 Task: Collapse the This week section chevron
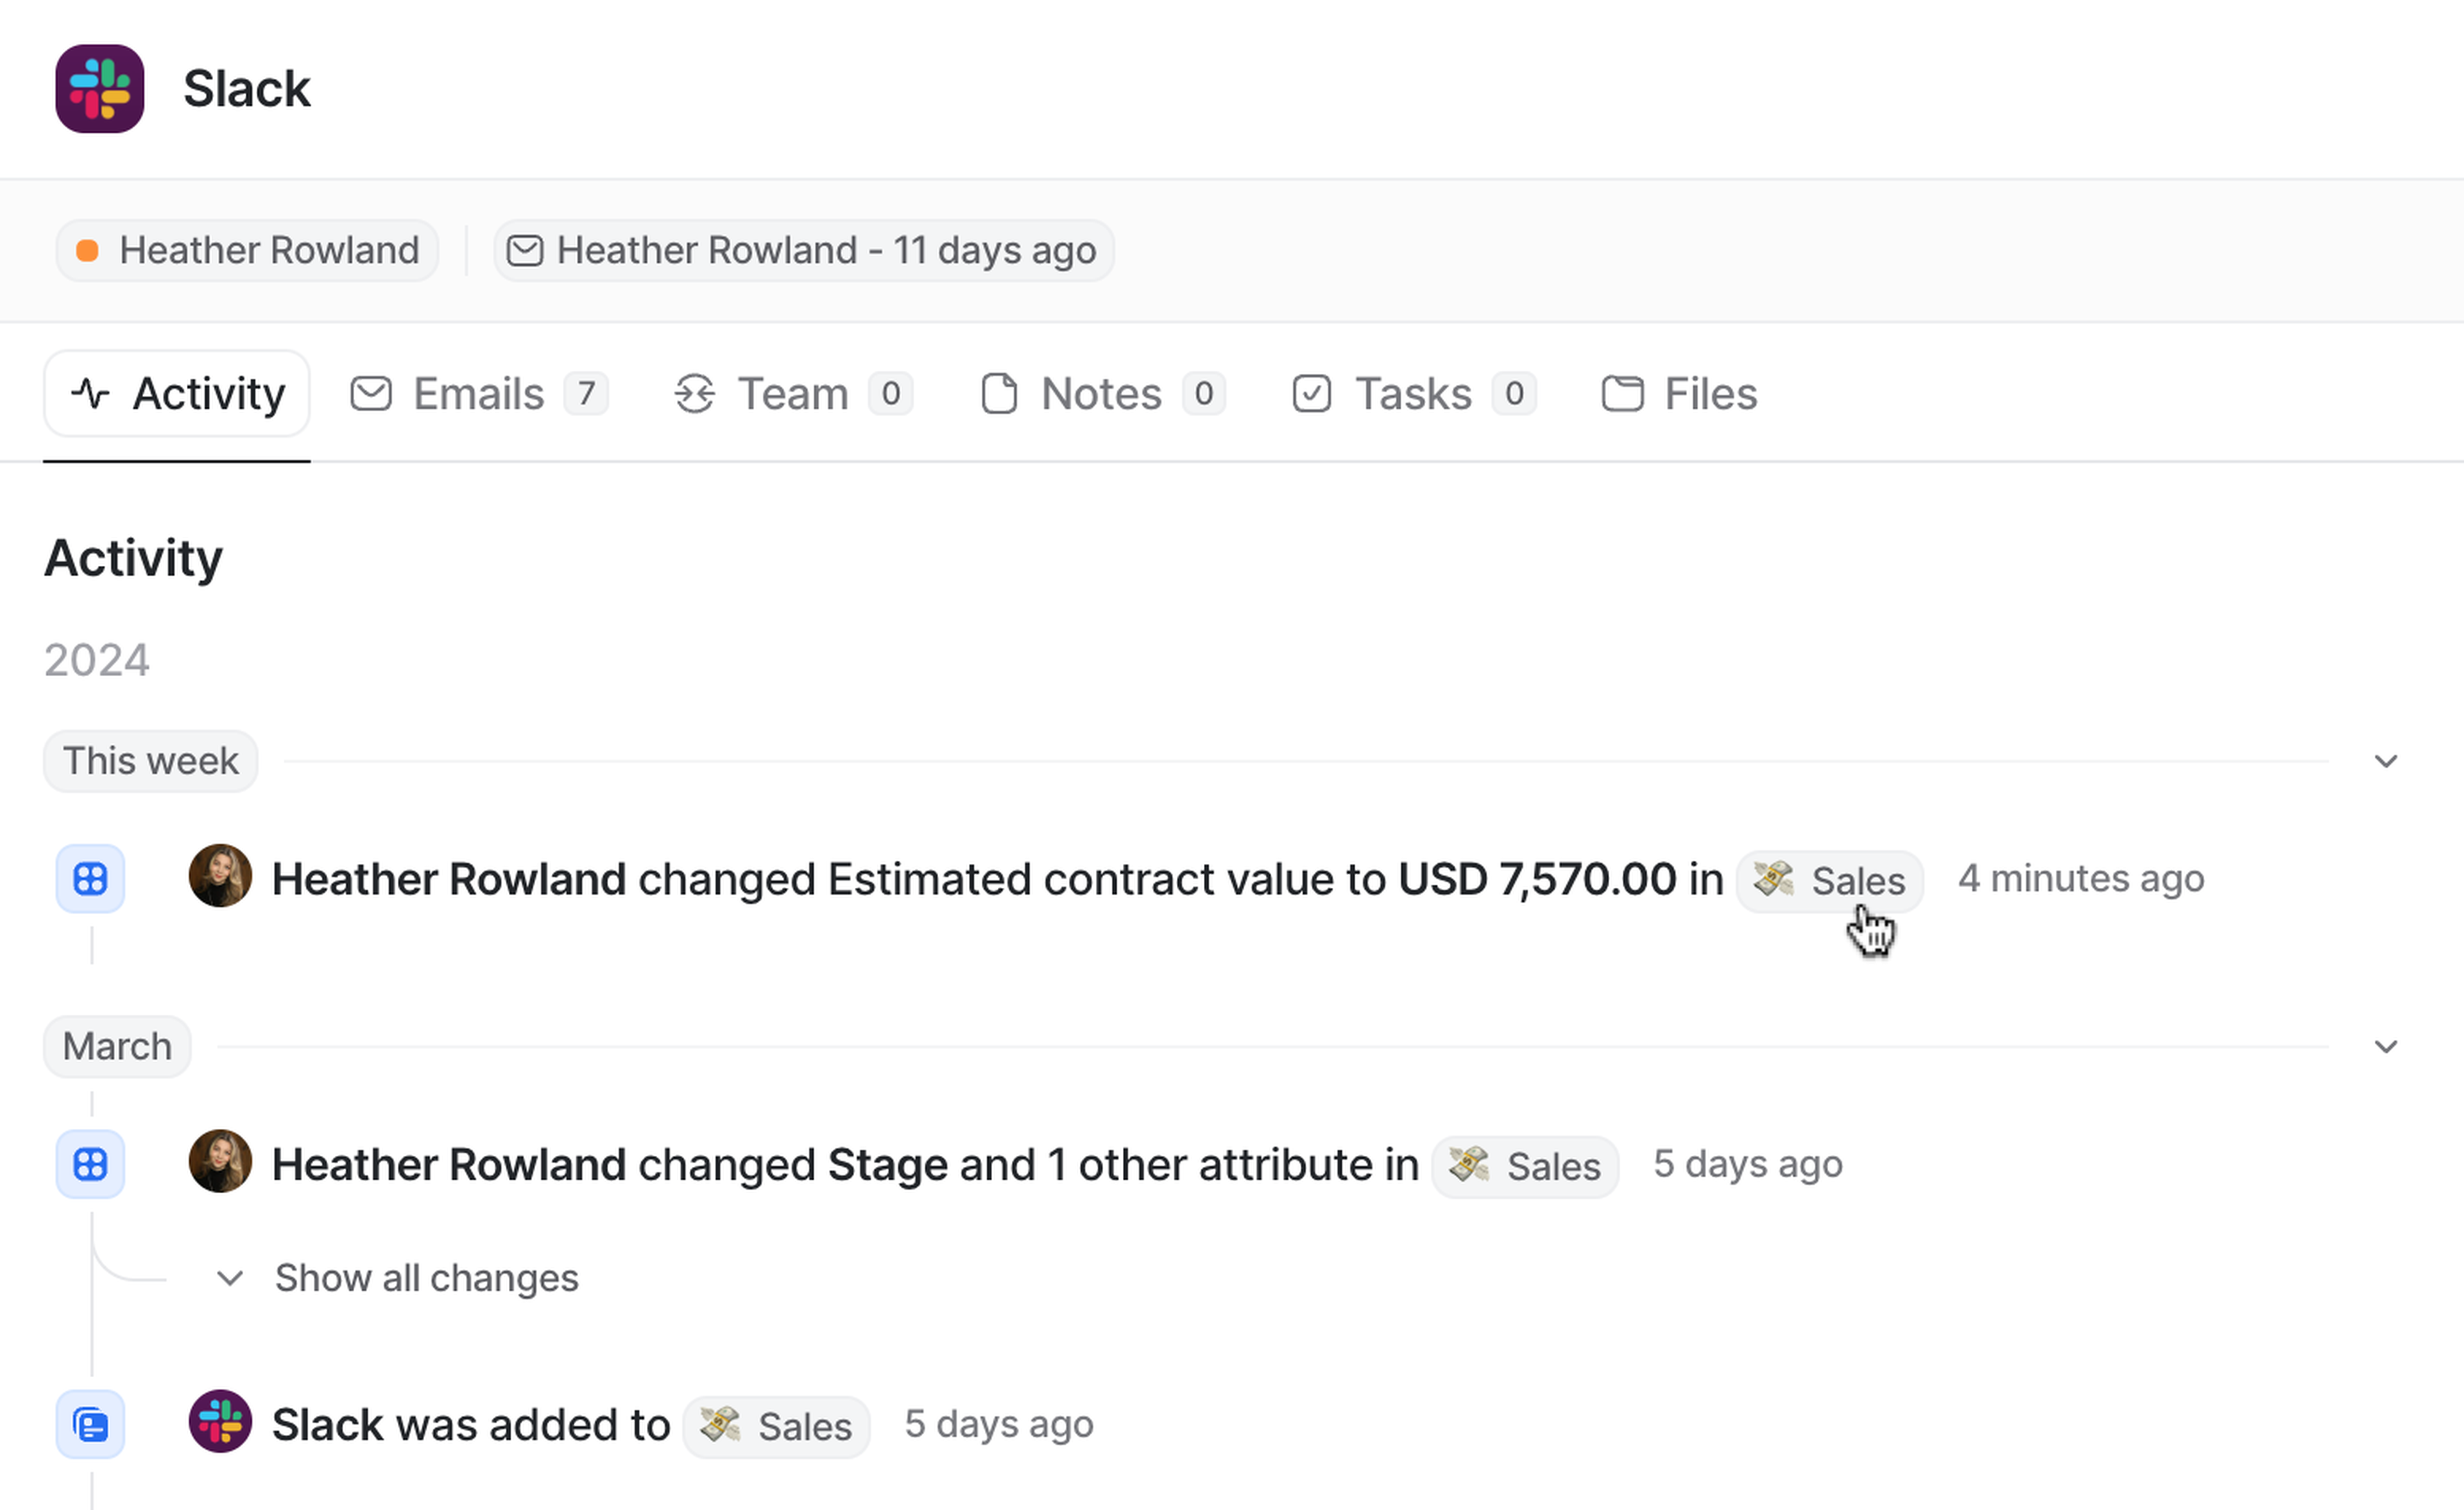click(2386, 762)
